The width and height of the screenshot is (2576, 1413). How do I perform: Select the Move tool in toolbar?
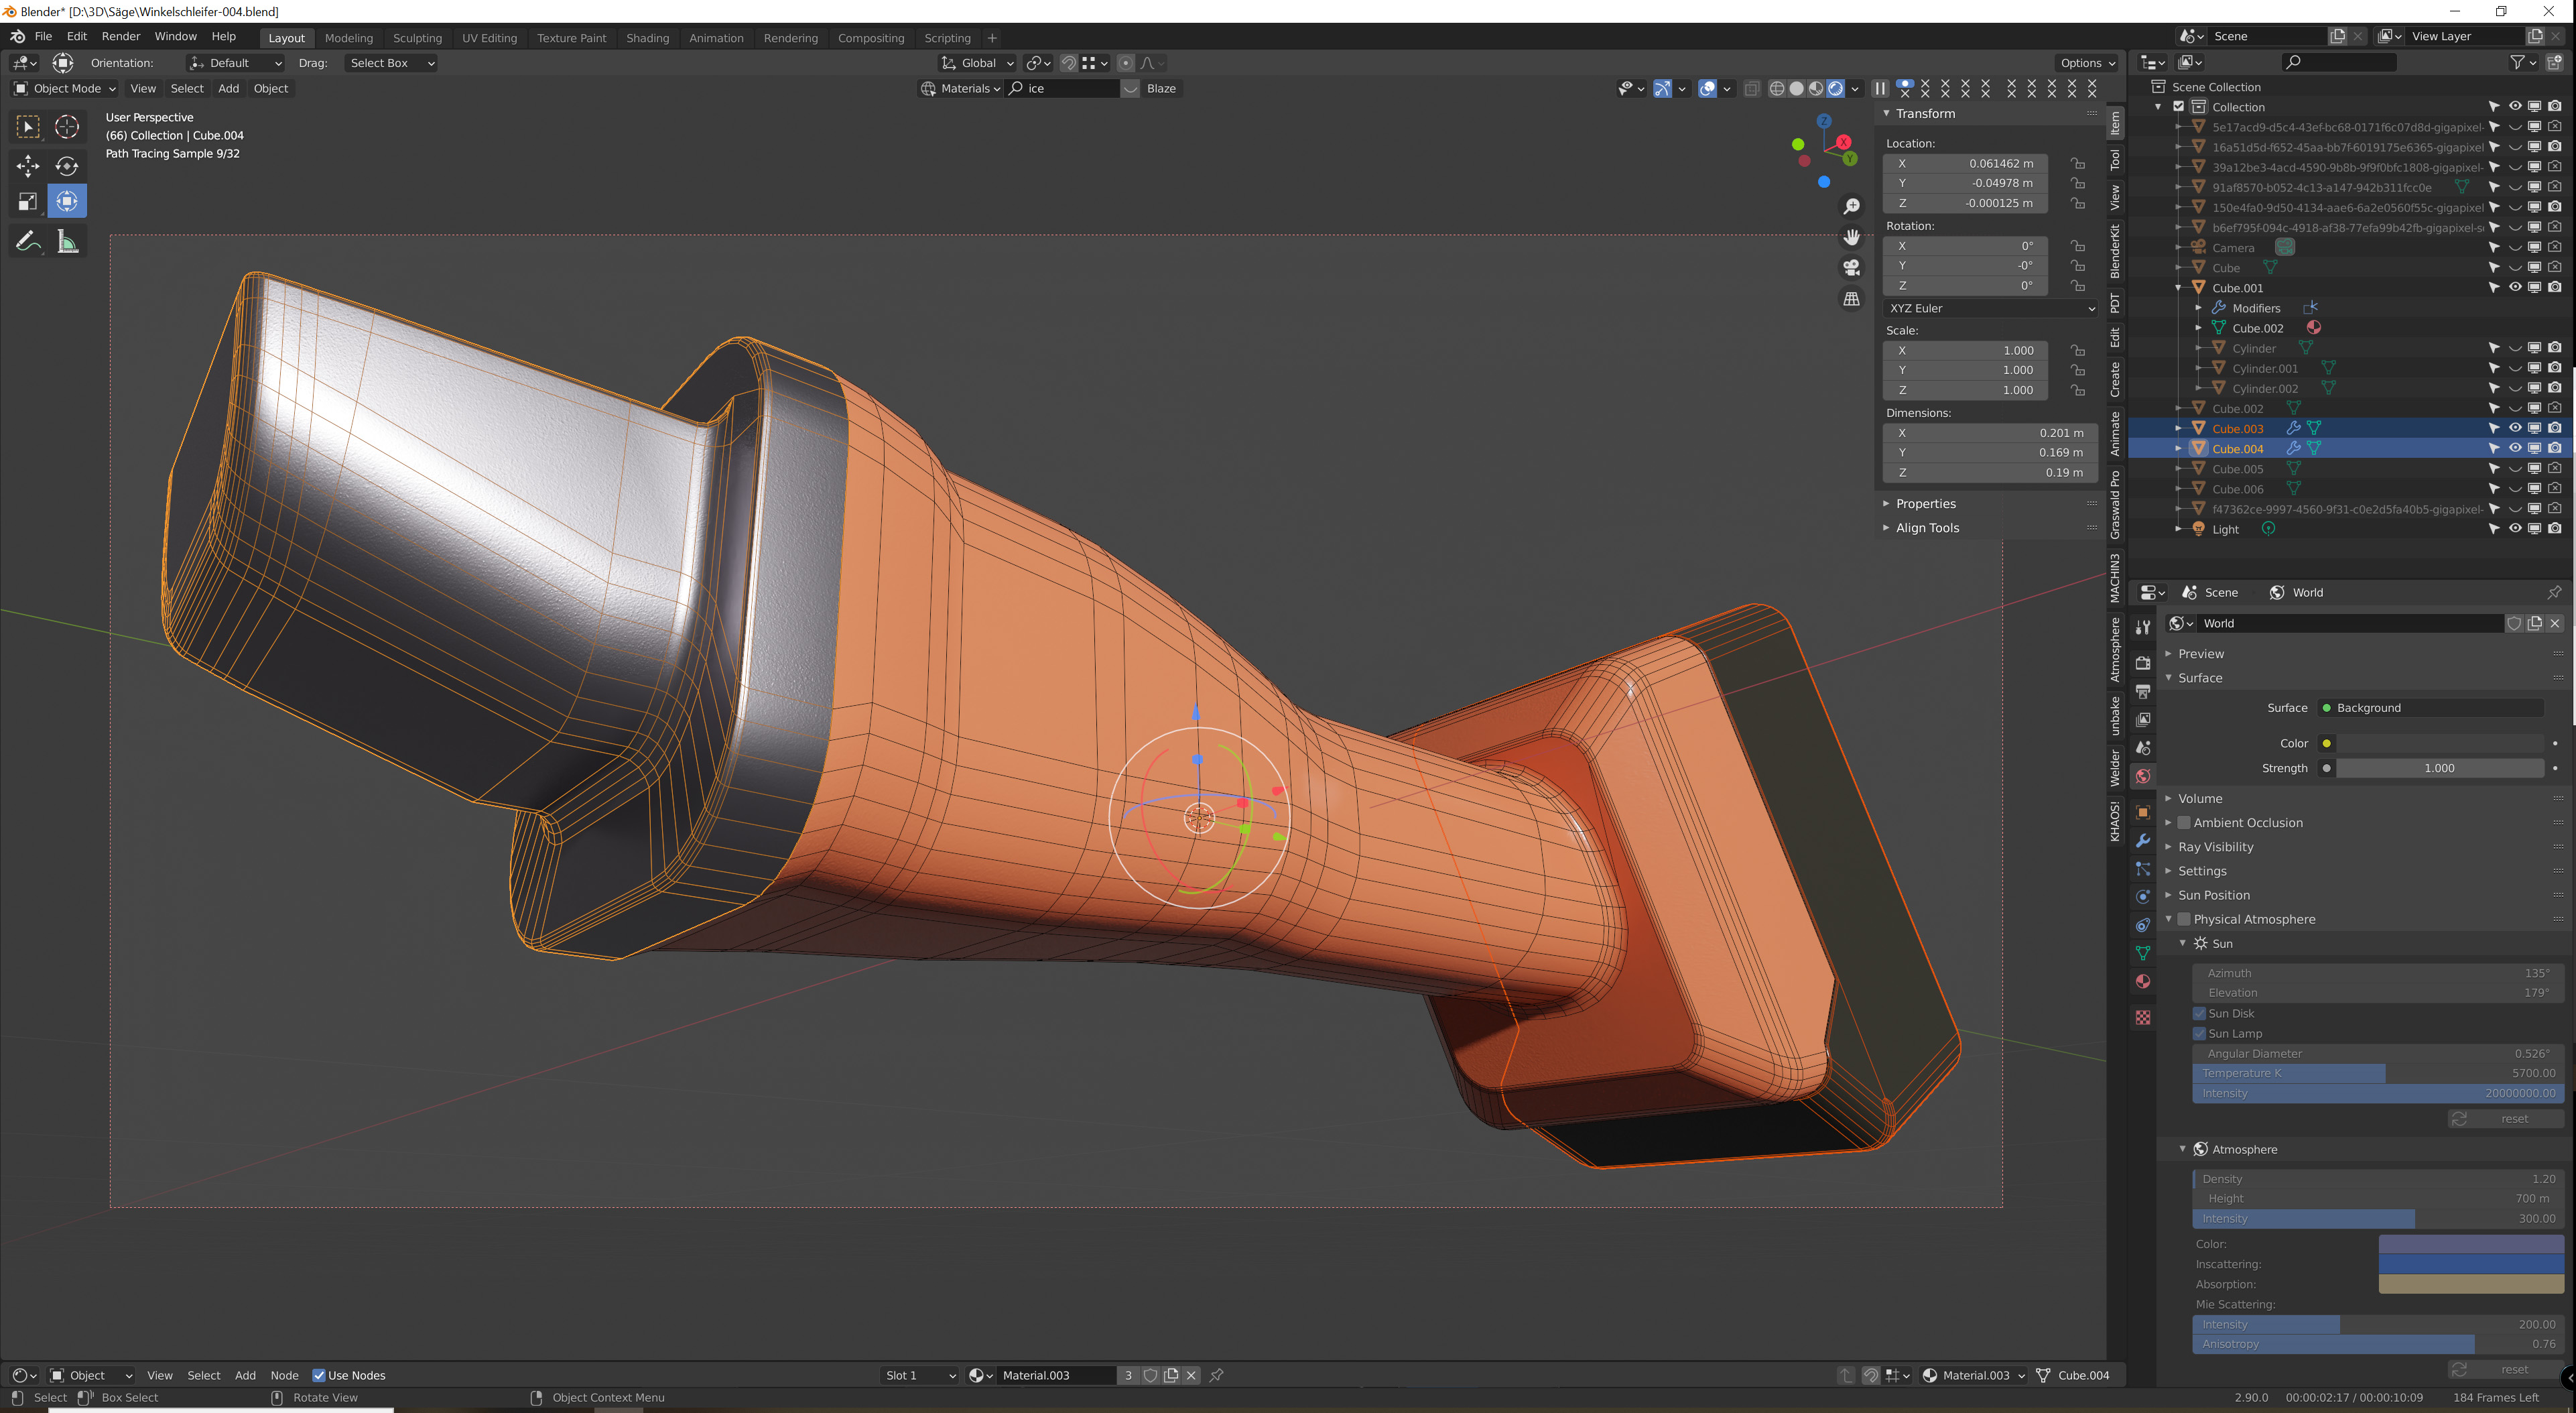point(28,165)
